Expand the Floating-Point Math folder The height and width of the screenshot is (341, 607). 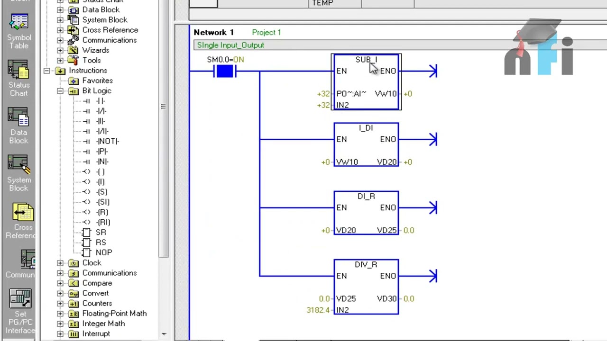60,314
